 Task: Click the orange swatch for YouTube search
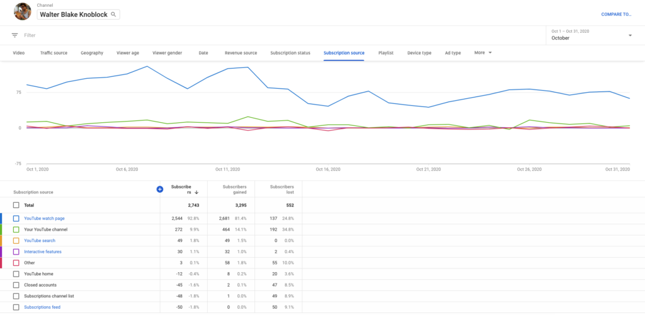tap(1, 241)
